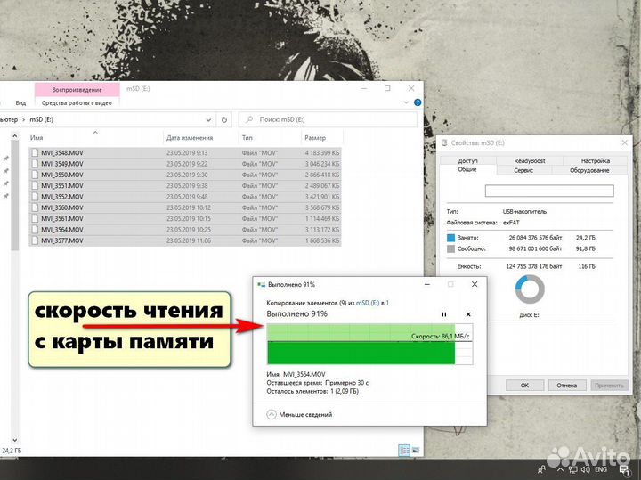Screen dimensions: 641x480
Task: Click the gray Свободно color square
Action: coord(450,248)
